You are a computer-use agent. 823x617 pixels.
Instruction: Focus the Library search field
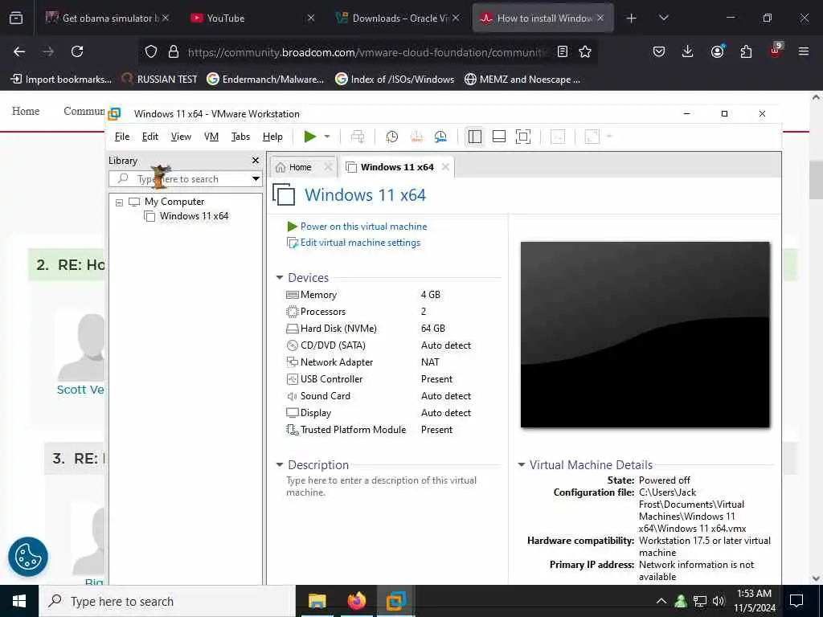coord(181,179)
